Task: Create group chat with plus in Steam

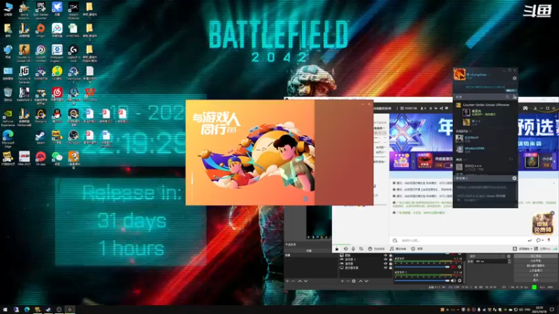Action: point(514,178)
